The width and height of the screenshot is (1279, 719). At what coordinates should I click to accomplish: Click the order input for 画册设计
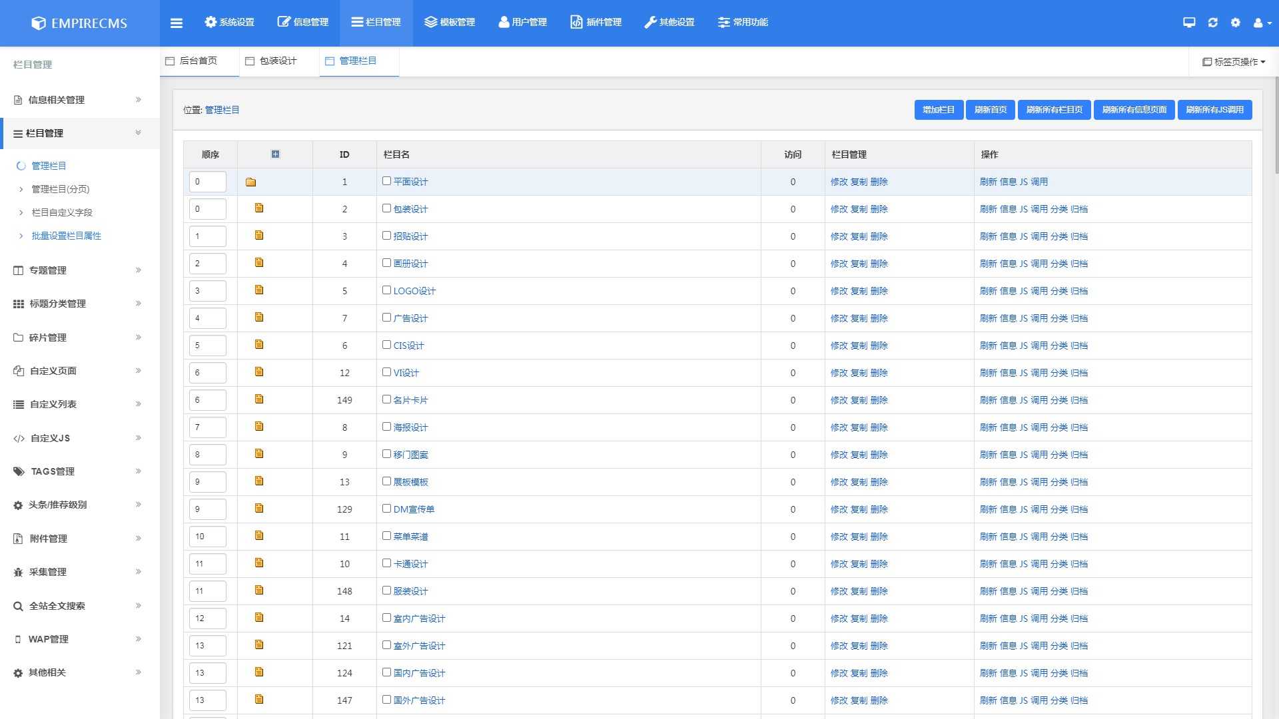pos(207,264)
